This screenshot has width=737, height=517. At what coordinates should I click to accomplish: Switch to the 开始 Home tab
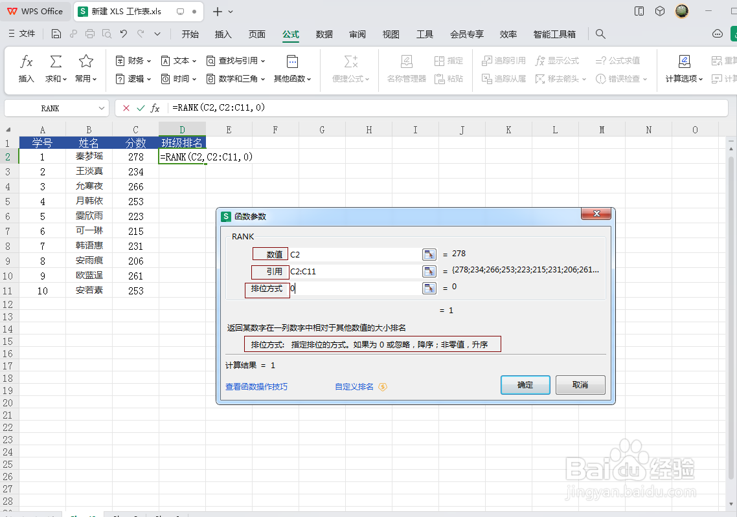pos(190,34)
